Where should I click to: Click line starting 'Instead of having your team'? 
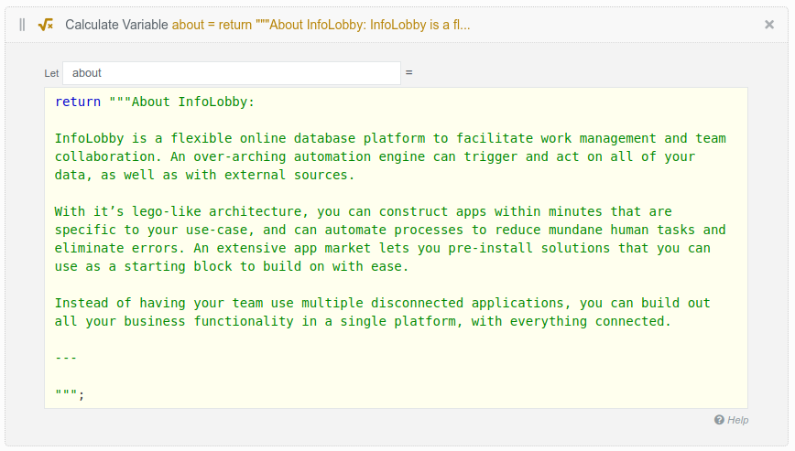382,303
